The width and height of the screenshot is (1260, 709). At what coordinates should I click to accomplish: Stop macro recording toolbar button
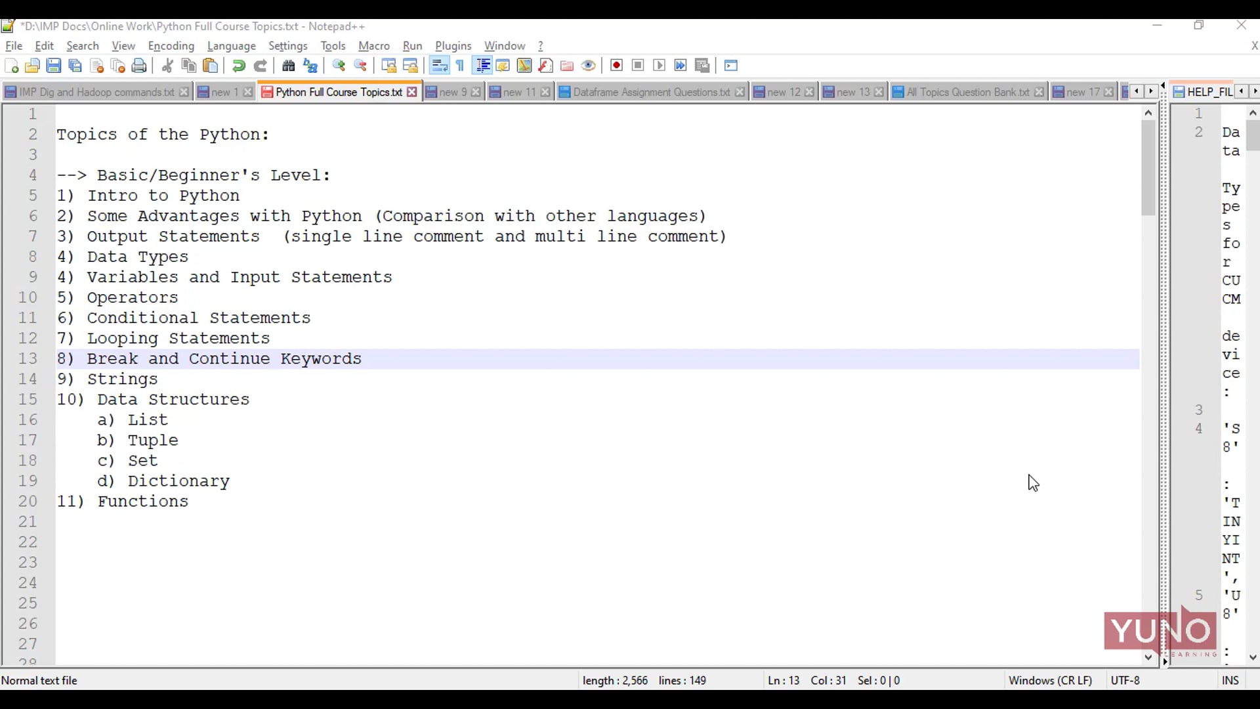638,66
